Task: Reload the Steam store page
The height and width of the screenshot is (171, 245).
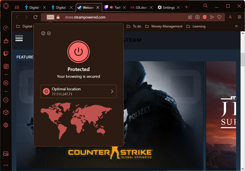Action: pos(36,17)
